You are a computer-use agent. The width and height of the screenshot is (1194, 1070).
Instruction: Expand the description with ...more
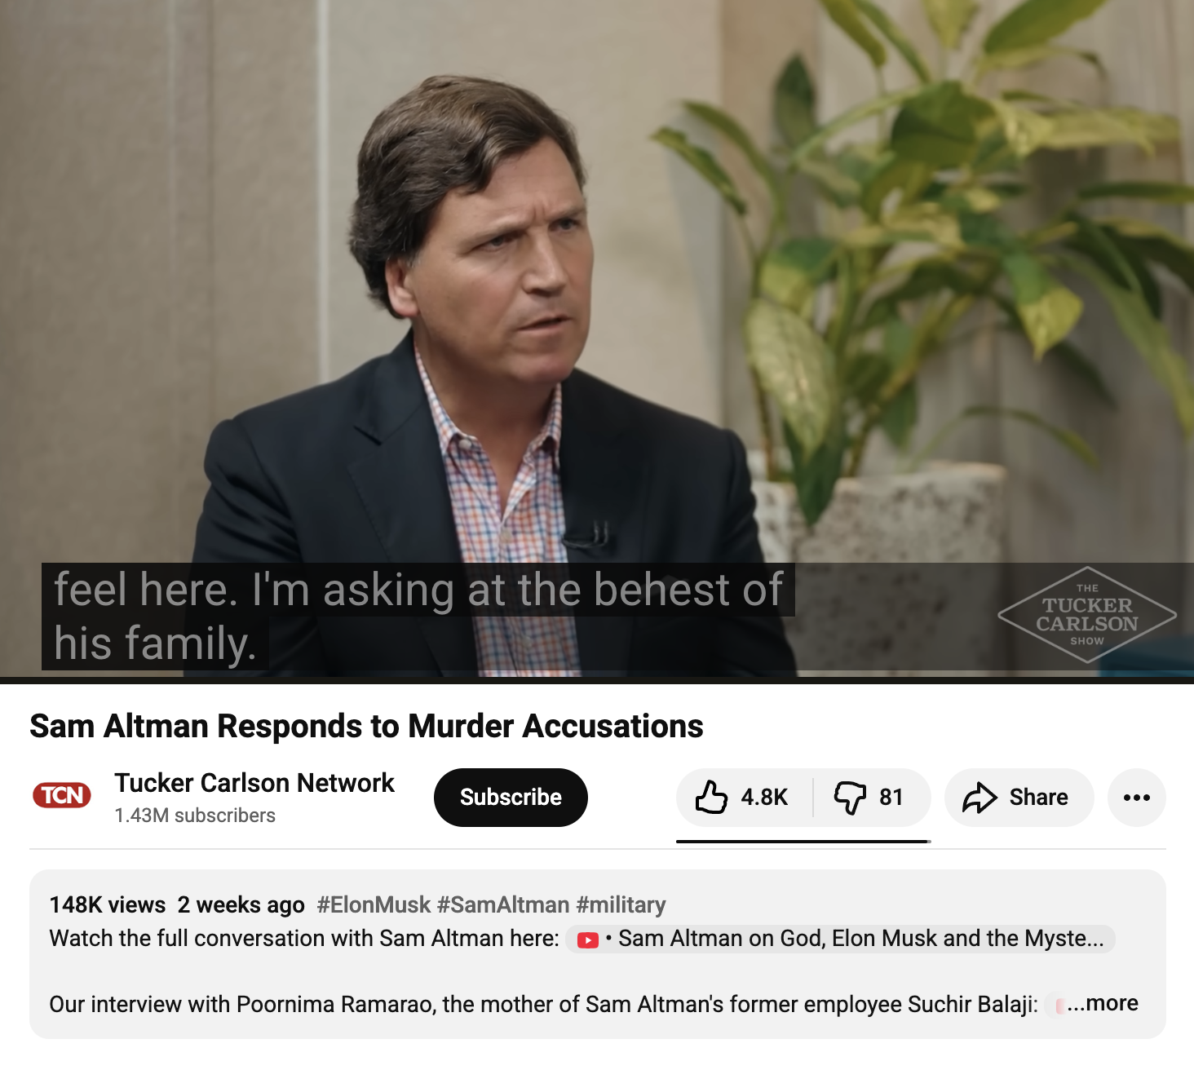(1103, 1003)
